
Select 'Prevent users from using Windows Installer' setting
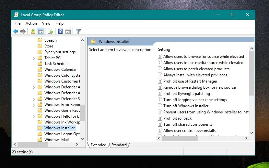point(206,112)
